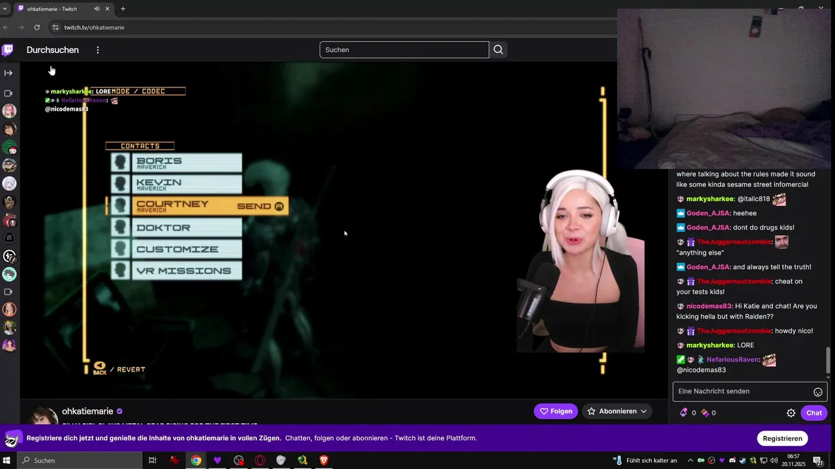The width and height of the screenshot is (835, 469).
Task: Open the 06:57 clock and calendar
Action: pyautogui.click(x=794, y=460)
